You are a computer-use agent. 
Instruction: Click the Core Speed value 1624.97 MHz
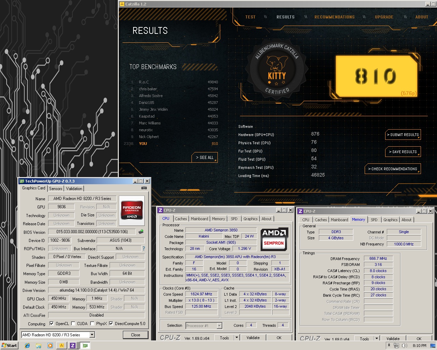click(x=201, y=294)
